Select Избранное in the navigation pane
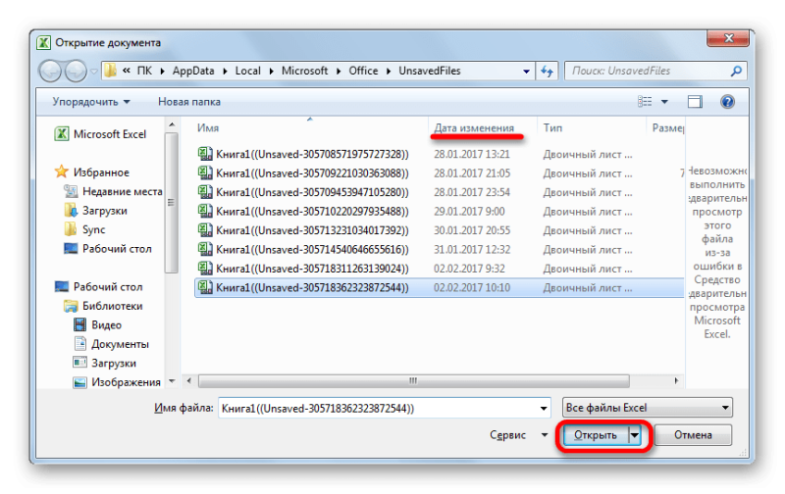The width and height of the screenshot is (785, 494). click(92, 172)
